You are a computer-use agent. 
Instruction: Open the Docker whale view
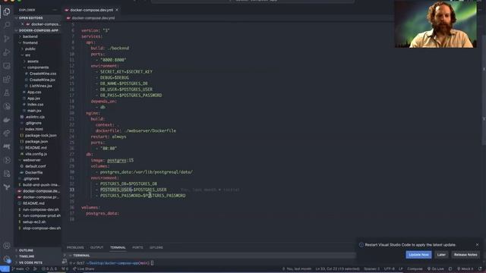7,120
